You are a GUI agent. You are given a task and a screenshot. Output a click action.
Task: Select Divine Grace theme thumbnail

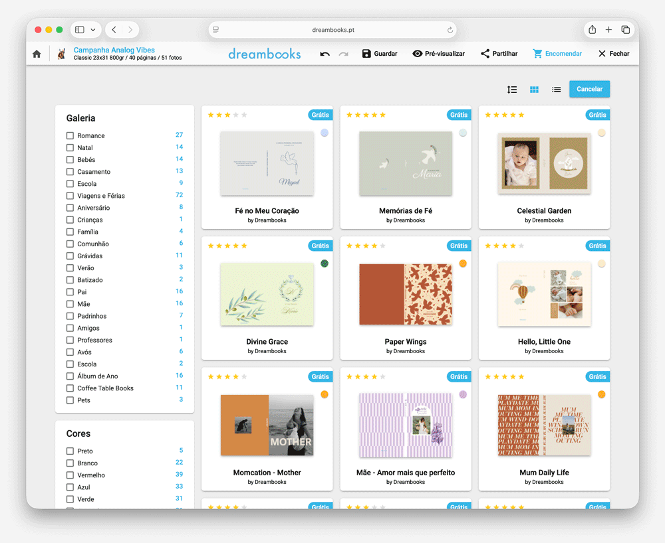(267, 294)
